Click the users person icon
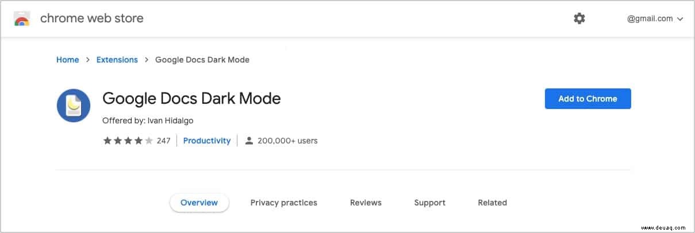Viewport: 695px width, 233px height. point(249,141)
